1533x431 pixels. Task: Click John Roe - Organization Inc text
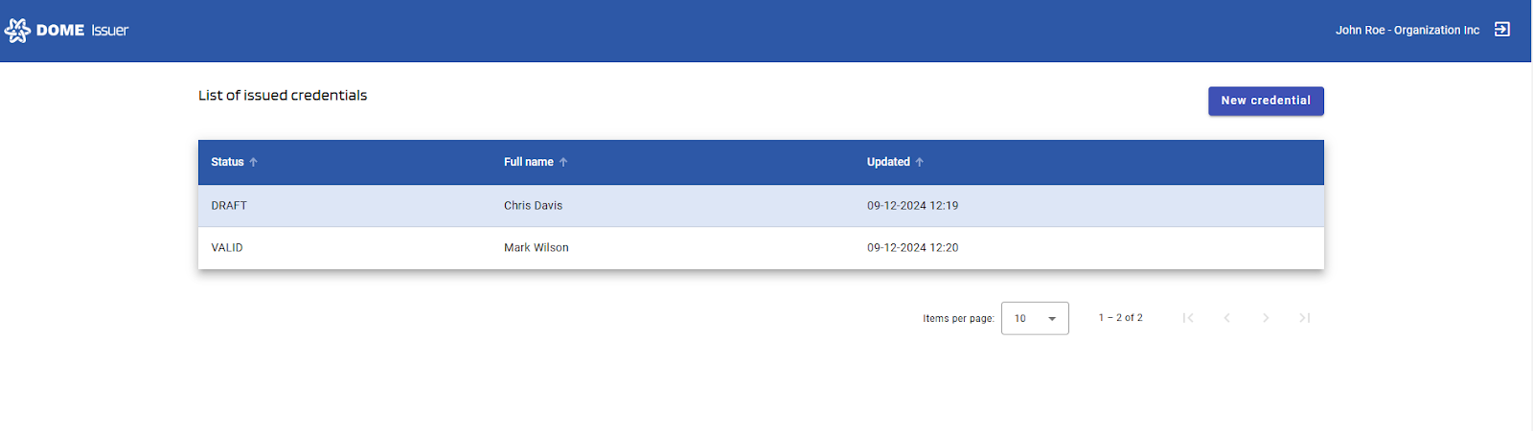(1407, 31)
